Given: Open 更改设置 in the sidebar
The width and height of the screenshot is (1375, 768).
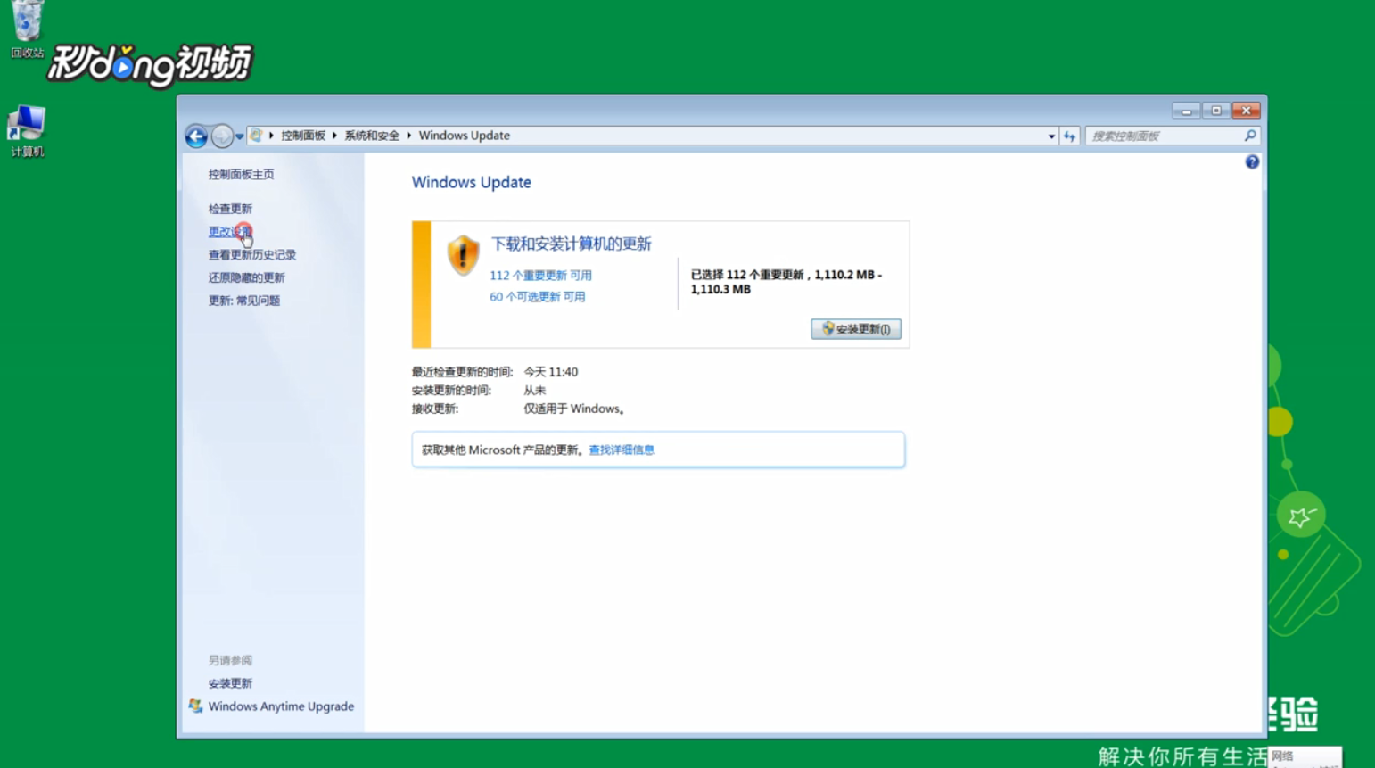Looking at the screenshot, I should coord(230,232).
